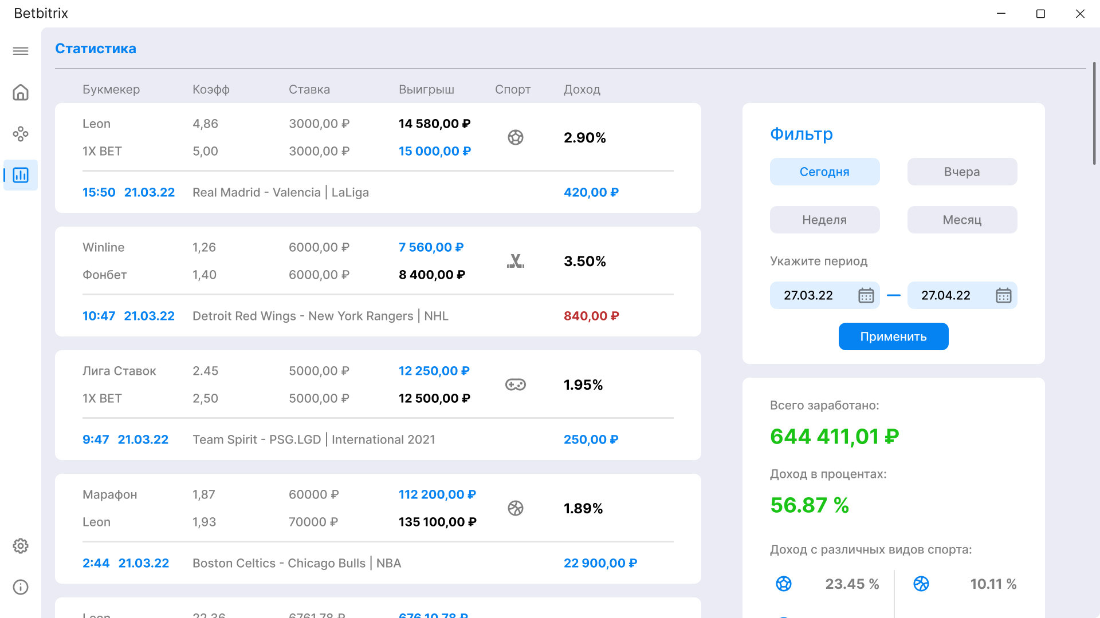Select the Сегодня filter

click(824, 172)
